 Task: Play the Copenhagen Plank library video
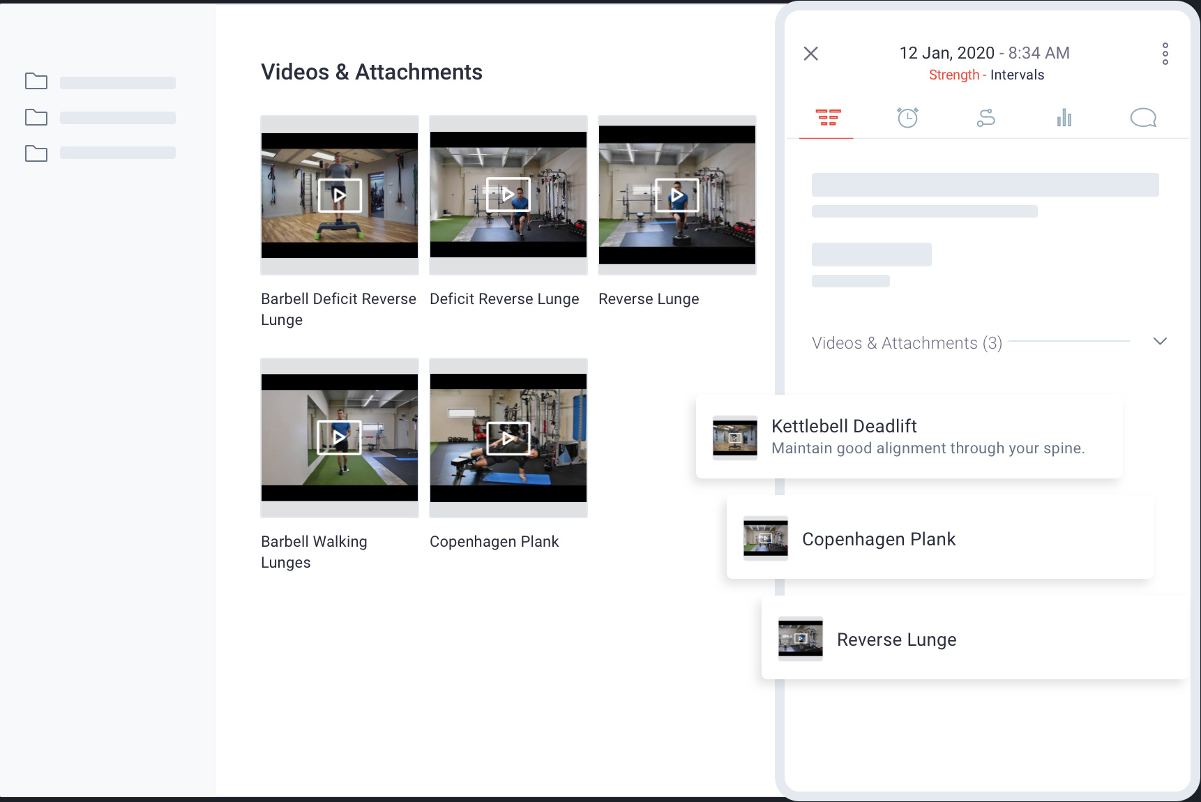click(x=508, y=438)
